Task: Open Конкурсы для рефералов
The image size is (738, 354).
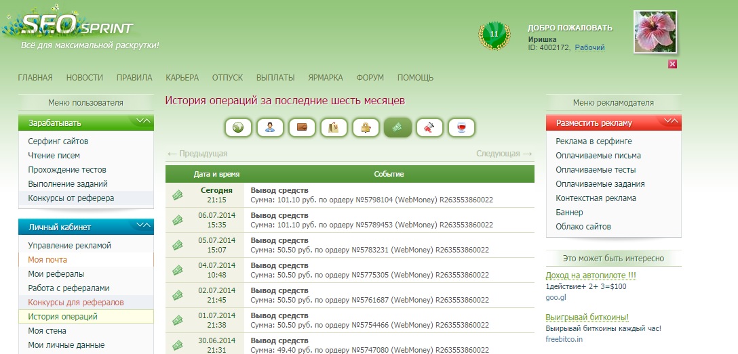Action: coord(75,303)
